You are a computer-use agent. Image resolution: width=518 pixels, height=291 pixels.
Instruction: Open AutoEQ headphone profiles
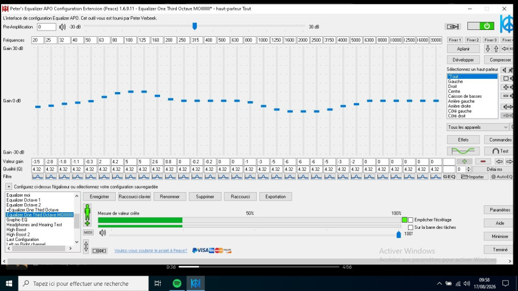point(501,177)
